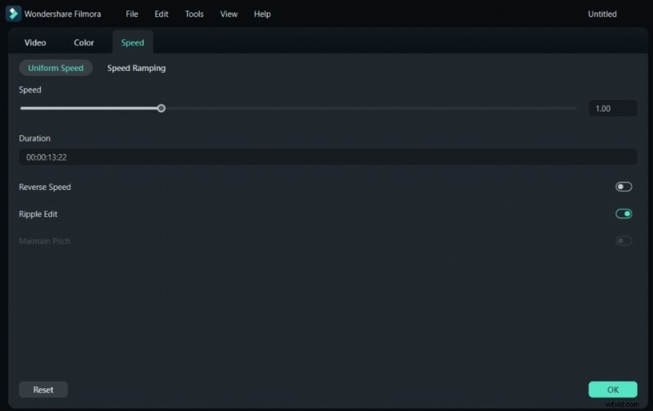The width and height of the screenshot is (653, 411).
Task: Open the File menu
Action: point(131,15)
